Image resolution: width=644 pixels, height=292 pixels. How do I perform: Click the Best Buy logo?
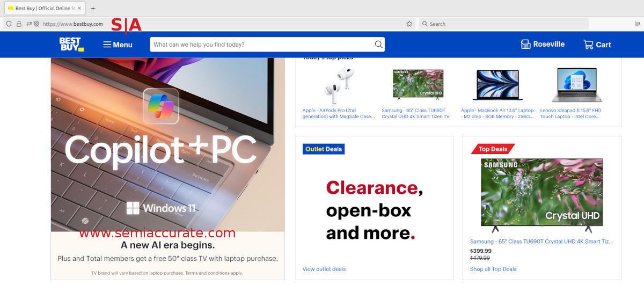pyautogui.click(x=71, y=45)
